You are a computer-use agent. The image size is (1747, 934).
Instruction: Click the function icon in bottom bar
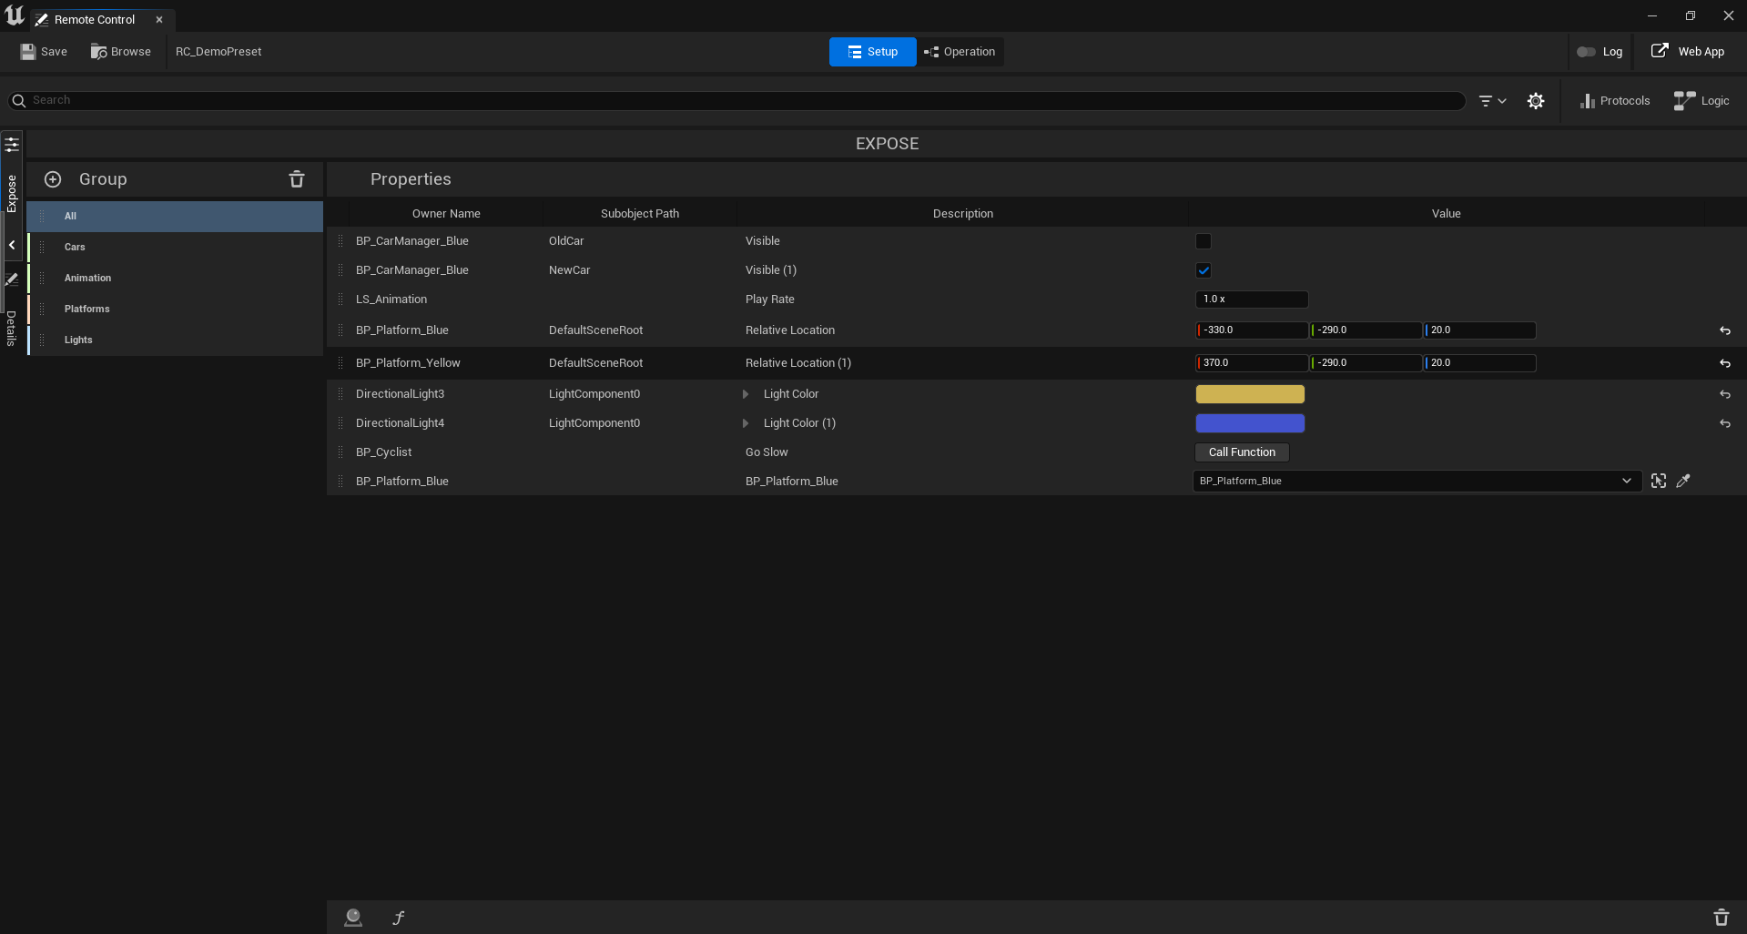click(399, 918)
